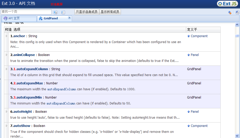Click GridPanel text in autoExpandMin row

(194, 98)
